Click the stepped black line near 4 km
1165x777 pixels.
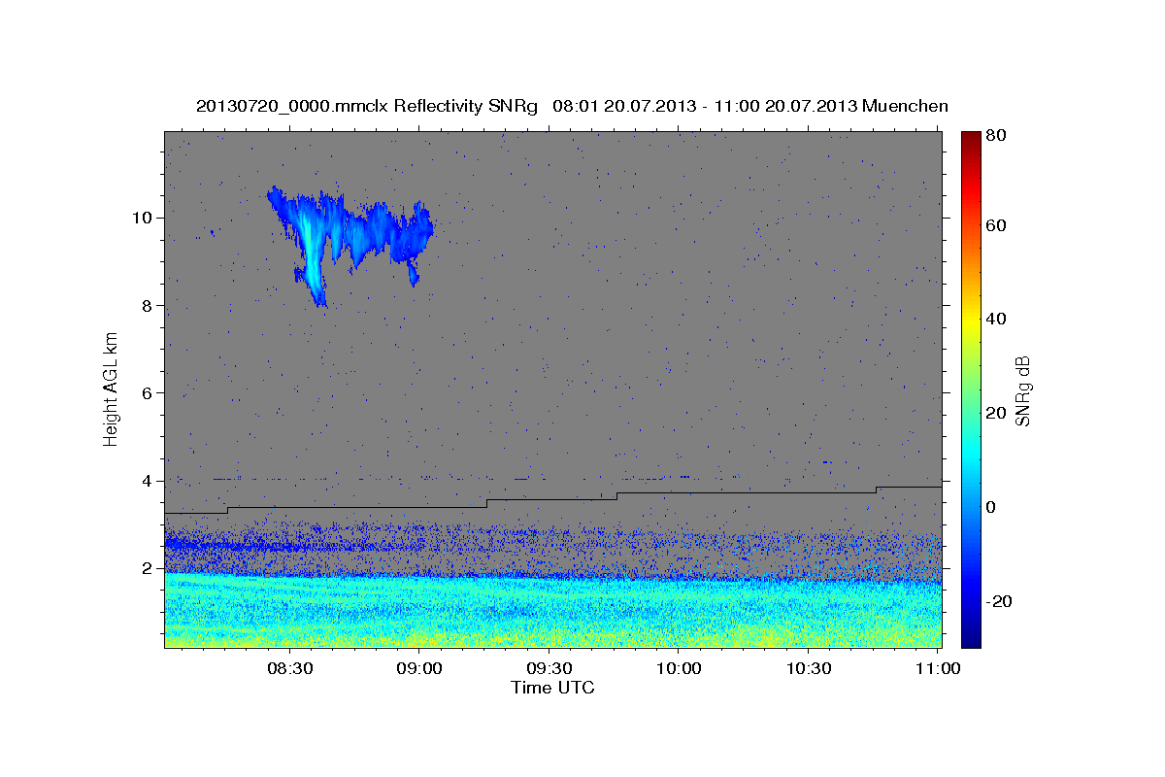click(x=552, y=499)
